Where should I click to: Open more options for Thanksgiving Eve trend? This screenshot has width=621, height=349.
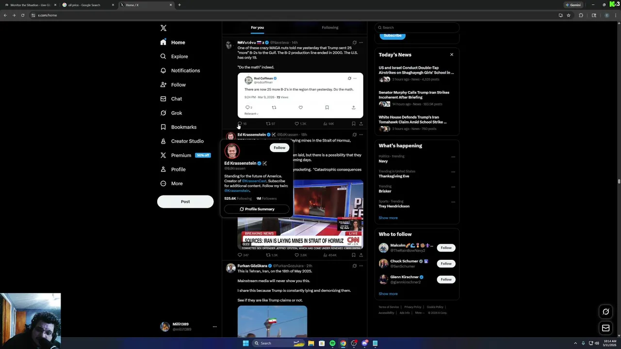click(x=453, y=172)
